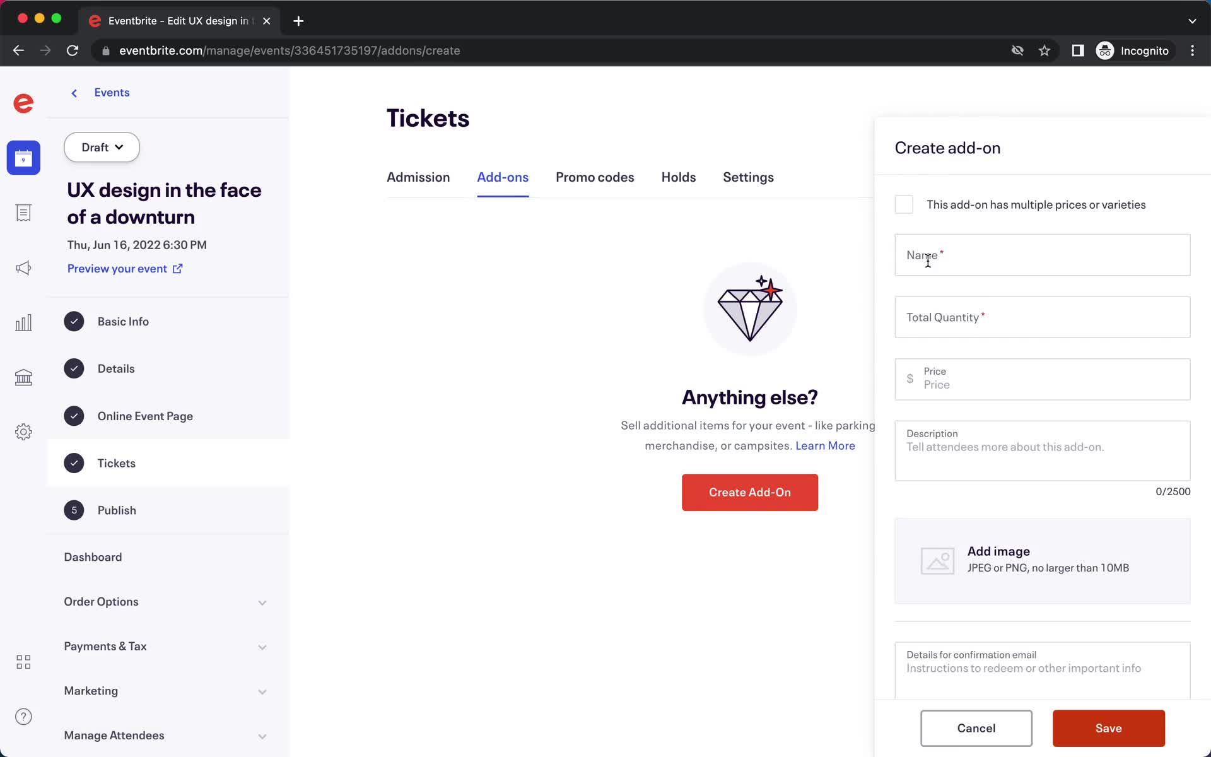Viewport: 1211px width, 757px height.
Task: Click the Name input field
Action: click(1043, 255)
